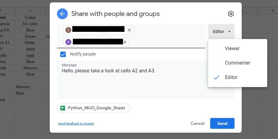Viewport: 278px width, 139px height.
Task: Click the green Sheets file icon
Action: (63, 108)
